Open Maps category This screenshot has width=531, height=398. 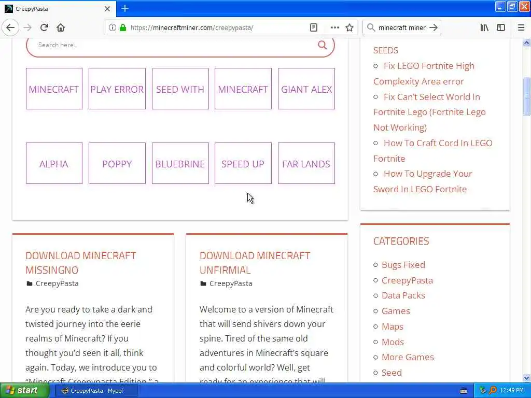(393, 326)
